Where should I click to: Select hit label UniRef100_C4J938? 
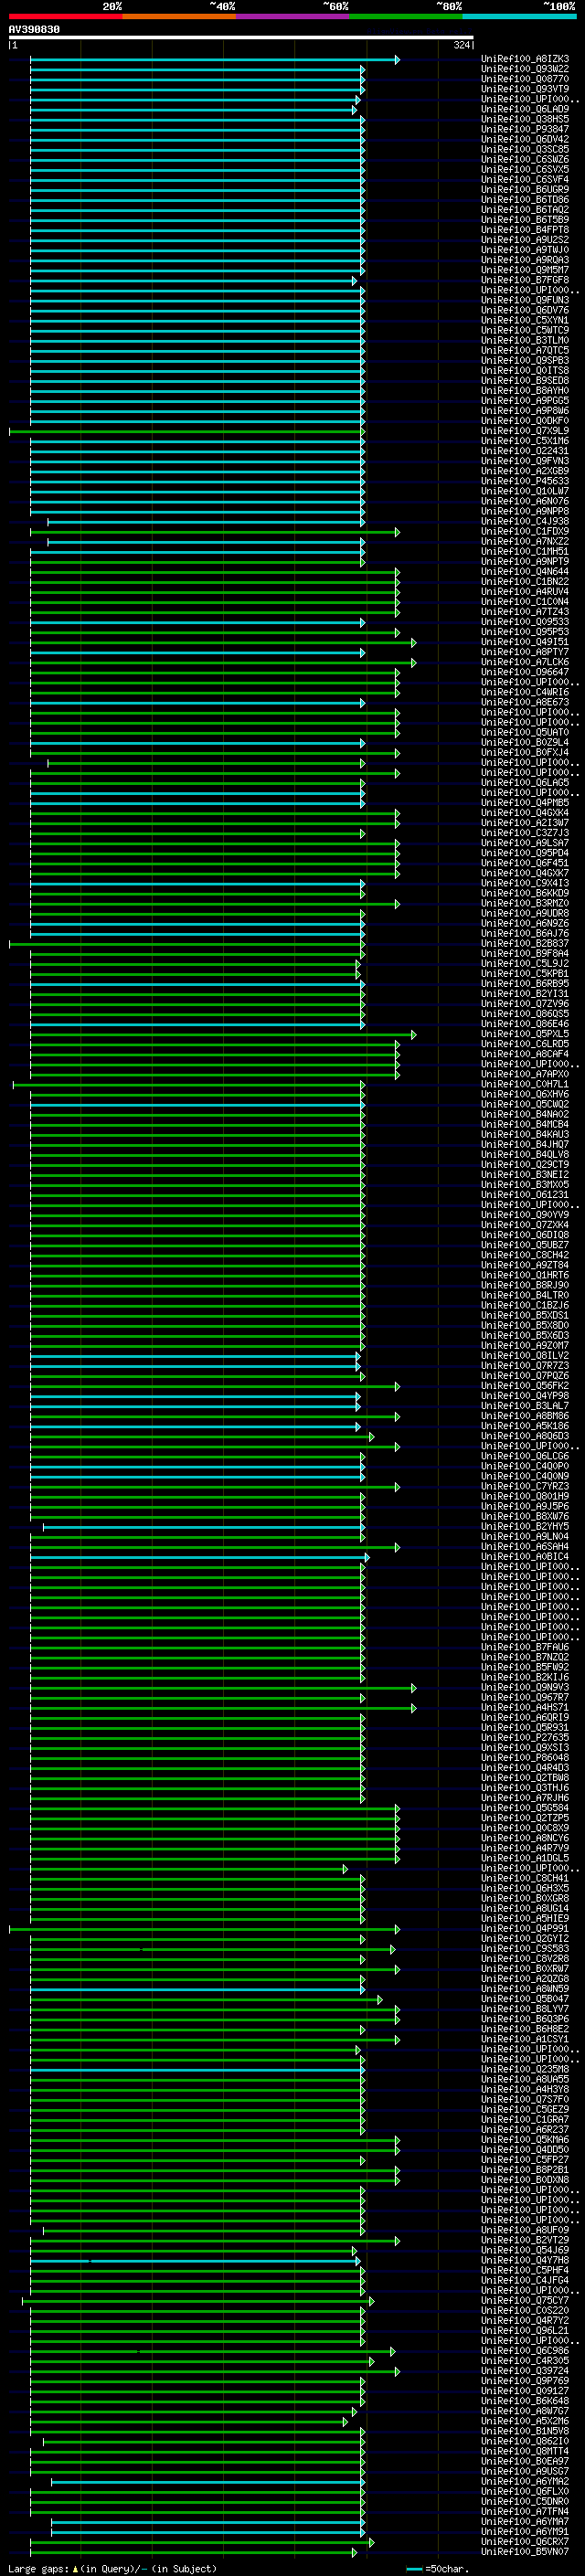point(525,521)
